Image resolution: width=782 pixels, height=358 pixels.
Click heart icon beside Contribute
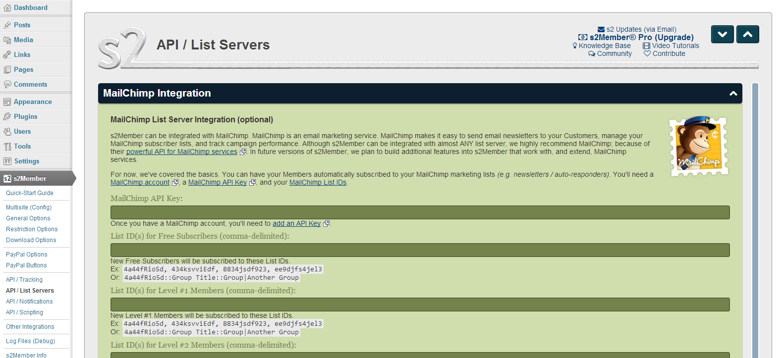(x=647, y=53)
